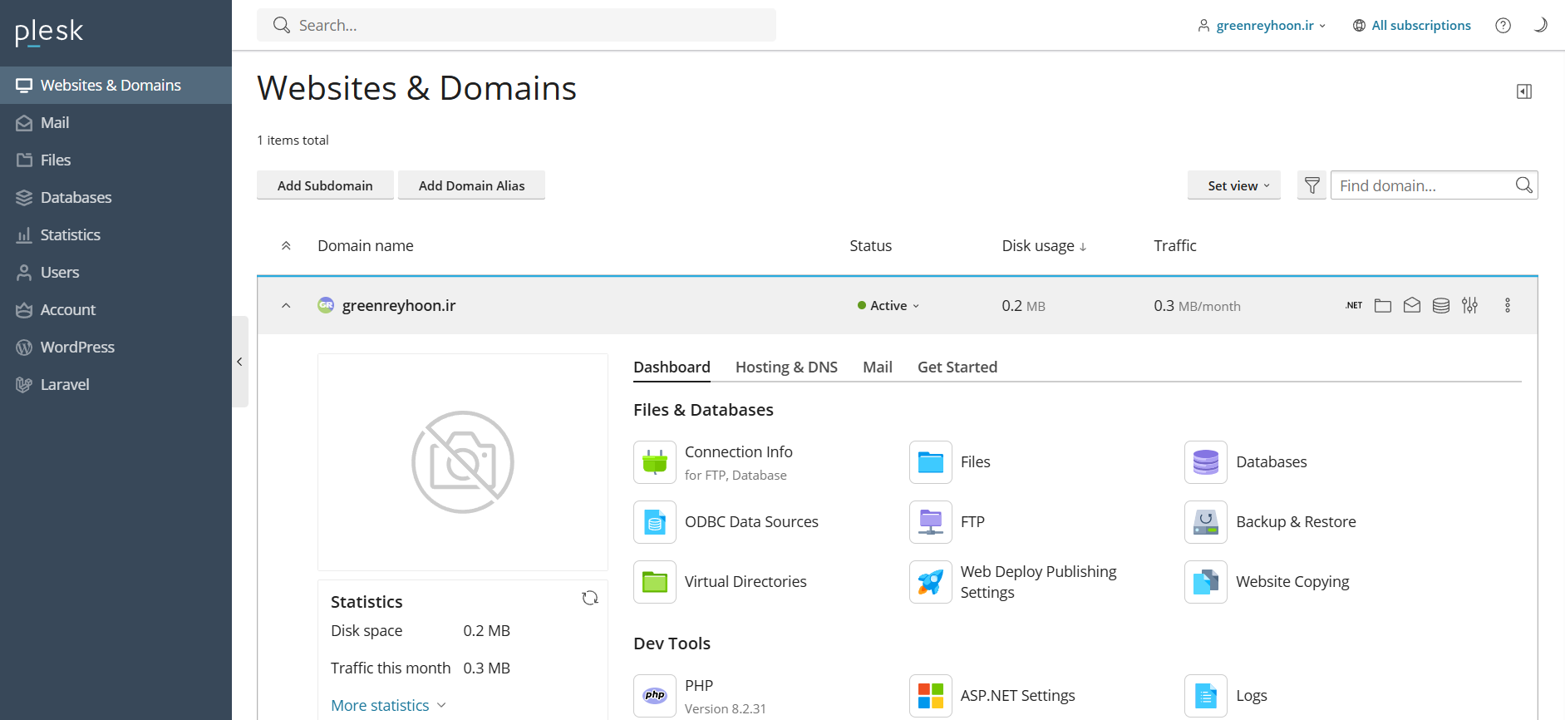Open the Web Deploy Publishing rocket icon
The height and width of the screenshot is (720, 1565).
(931, 582)
